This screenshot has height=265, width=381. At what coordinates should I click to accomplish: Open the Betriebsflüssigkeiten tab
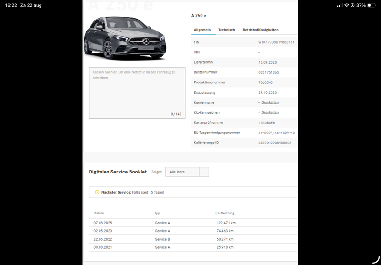pos(261,30)
